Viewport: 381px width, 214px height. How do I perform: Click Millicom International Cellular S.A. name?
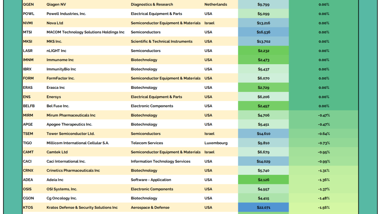pos(78,143)
